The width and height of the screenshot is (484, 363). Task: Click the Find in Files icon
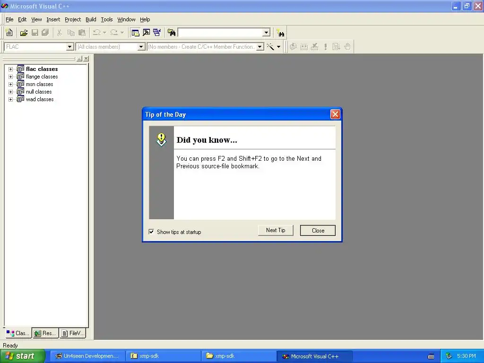172,33
